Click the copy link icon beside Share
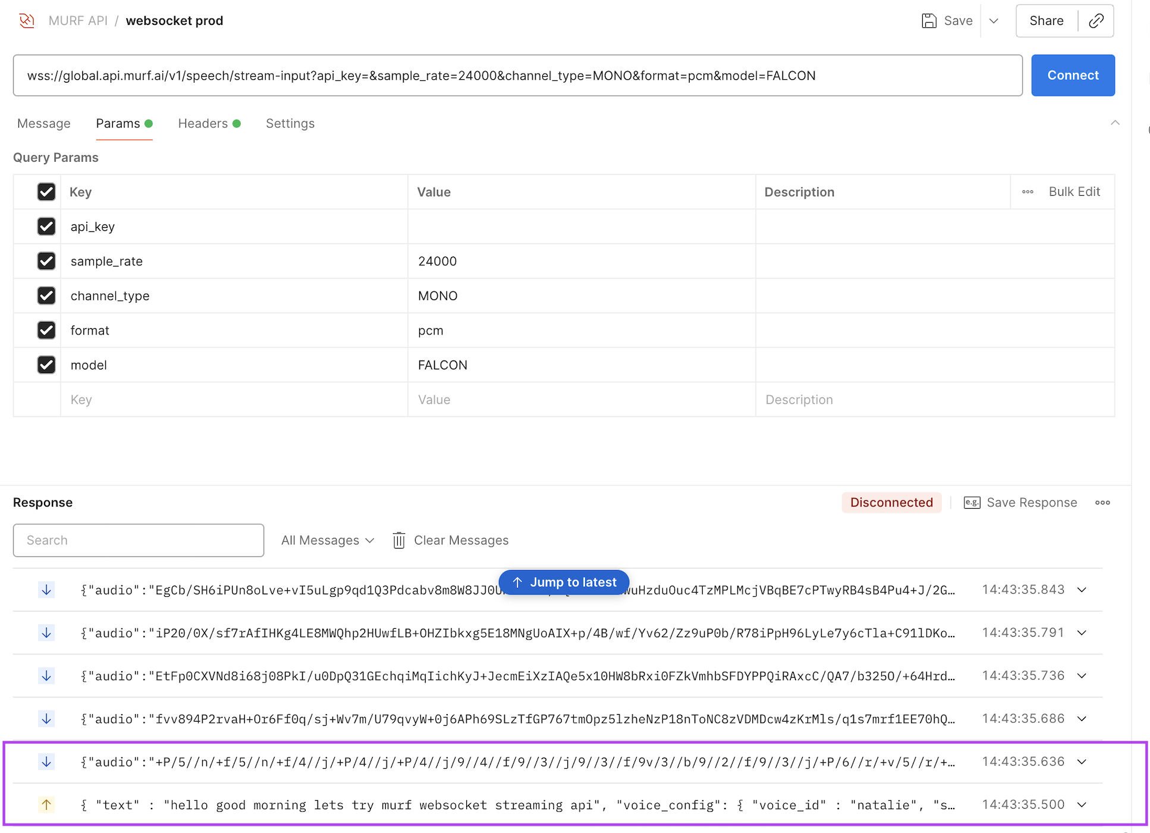This screenshot has height=833, width=1150. 1096,20
